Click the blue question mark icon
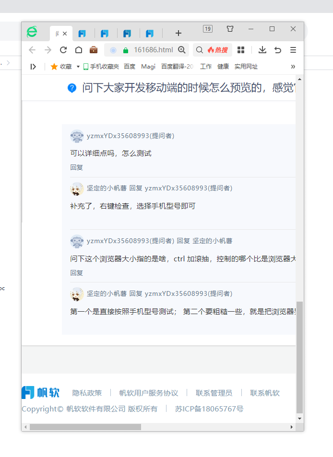 [72, 88]
